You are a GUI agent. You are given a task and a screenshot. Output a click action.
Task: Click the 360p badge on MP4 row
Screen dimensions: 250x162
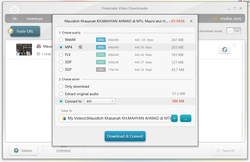[x=101, y=47]
